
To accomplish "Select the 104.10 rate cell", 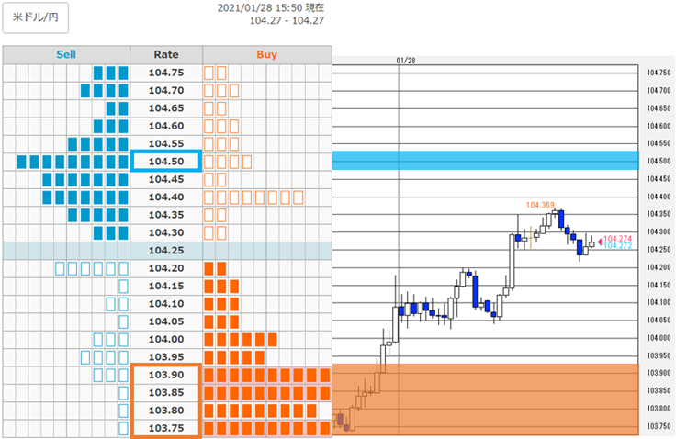I will [166, 304].
